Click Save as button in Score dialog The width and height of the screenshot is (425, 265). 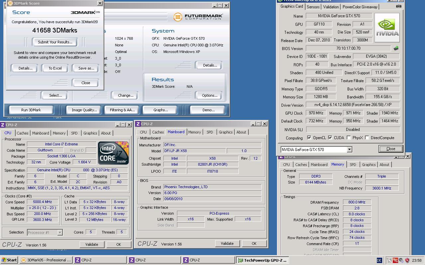click(86, 68)
